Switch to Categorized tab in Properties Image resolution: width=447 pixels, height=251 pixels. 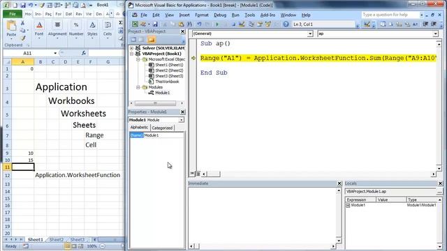(162, 128)
